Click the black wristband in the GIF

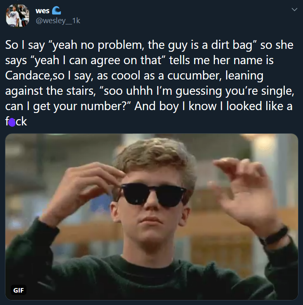pyautogui.click(x=274, y=236)
